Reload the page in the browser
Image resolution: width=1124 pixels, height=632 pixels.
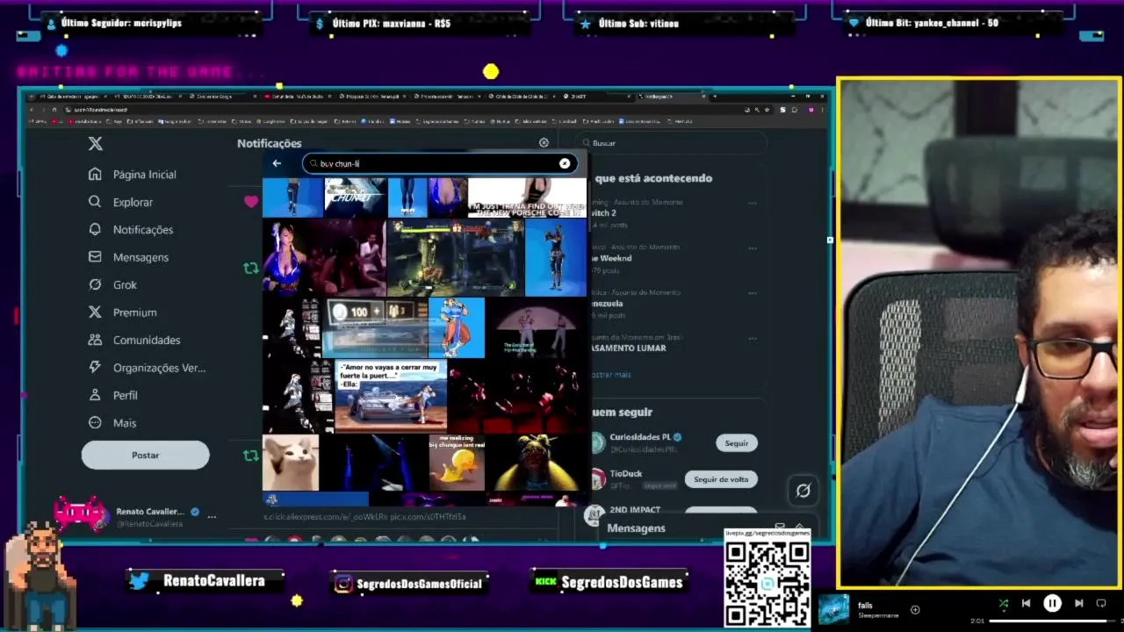[x=54, y=110]
